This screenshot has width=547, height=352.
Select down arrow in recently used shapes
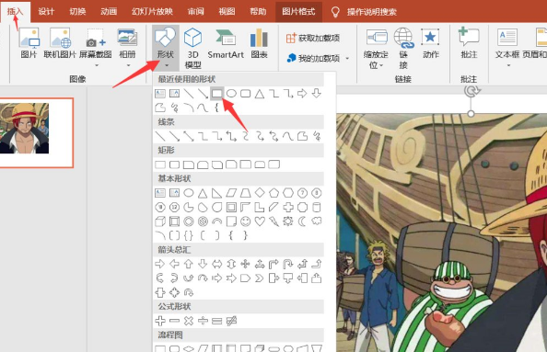[317, 94]
